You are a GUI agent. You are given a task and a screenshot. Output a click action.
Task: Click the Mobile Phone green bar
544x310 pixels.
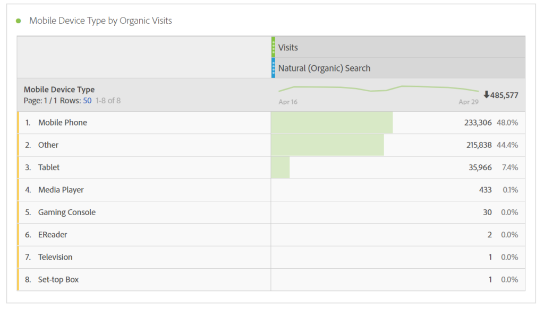click(331, 122)
